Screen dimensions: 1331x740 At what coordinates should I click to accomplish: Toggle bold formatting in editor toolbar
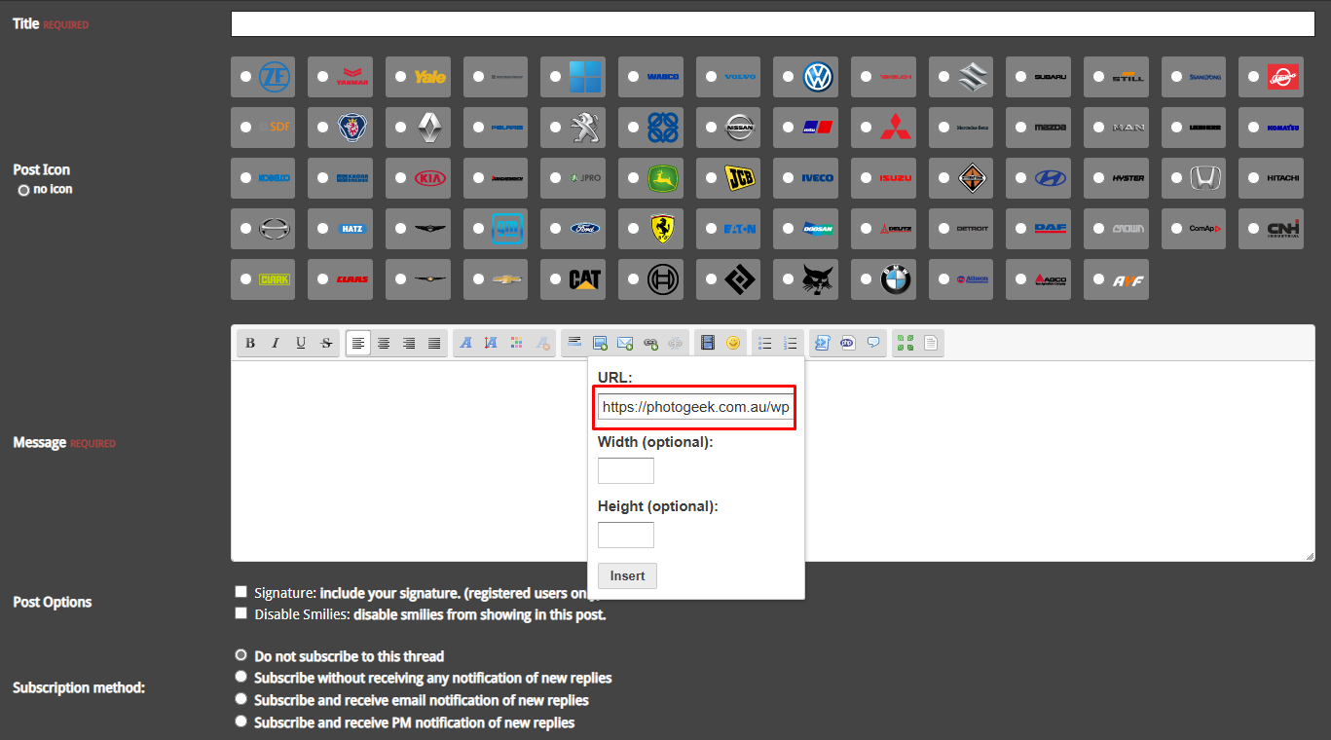[x=250, y=343]
